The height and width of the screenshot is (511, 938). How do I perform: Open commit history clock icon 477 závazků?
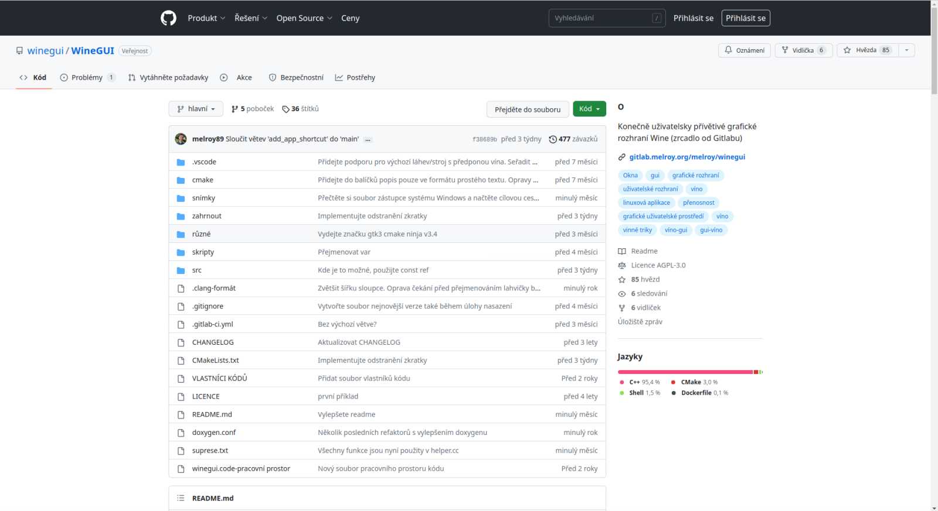(x=553, y=139)
